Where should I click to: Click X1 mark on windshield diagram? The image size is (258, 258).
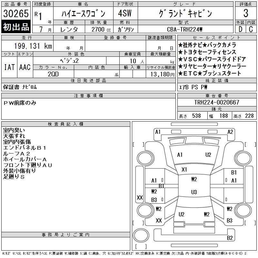tap(184, 170)
